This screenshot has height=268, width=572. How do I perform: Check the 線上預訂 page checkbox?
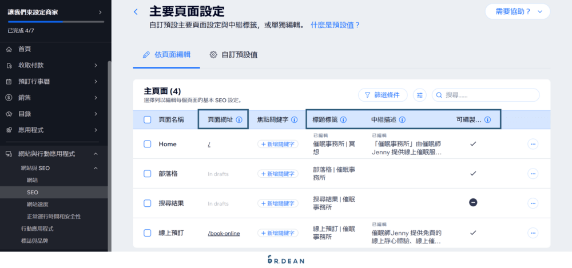[x=148, y=233]
